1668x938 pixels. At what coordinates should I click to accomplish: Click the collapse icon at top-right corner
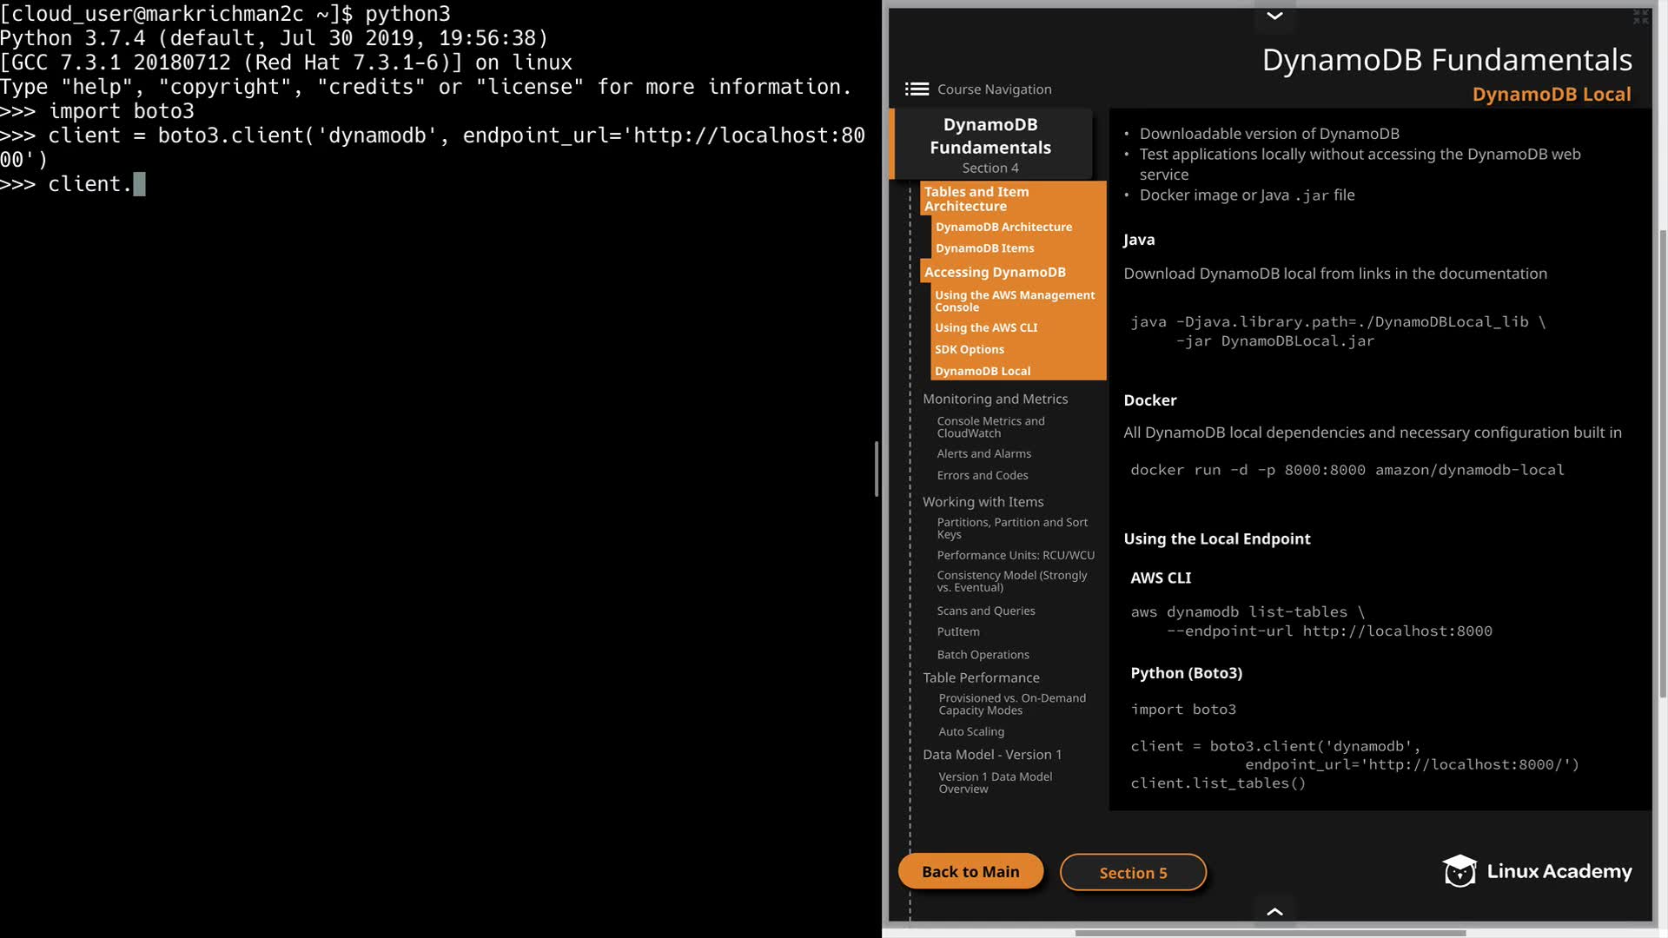click(x=1640, y=17)
